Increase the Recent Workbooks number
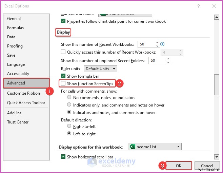Viewport: 223px width, 173px height. click(x=157, y=43)
